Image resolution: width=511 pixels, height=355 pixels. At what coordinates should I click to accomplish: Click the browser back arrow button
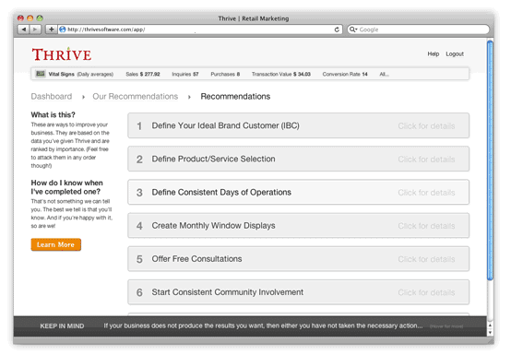[23, 30]
